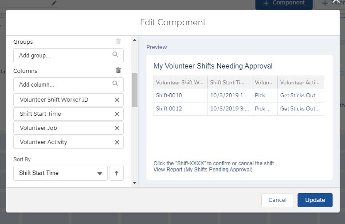Open the Shift-0012 record link
This screenshot has height=224, width=345.
(x=169, y=109)
